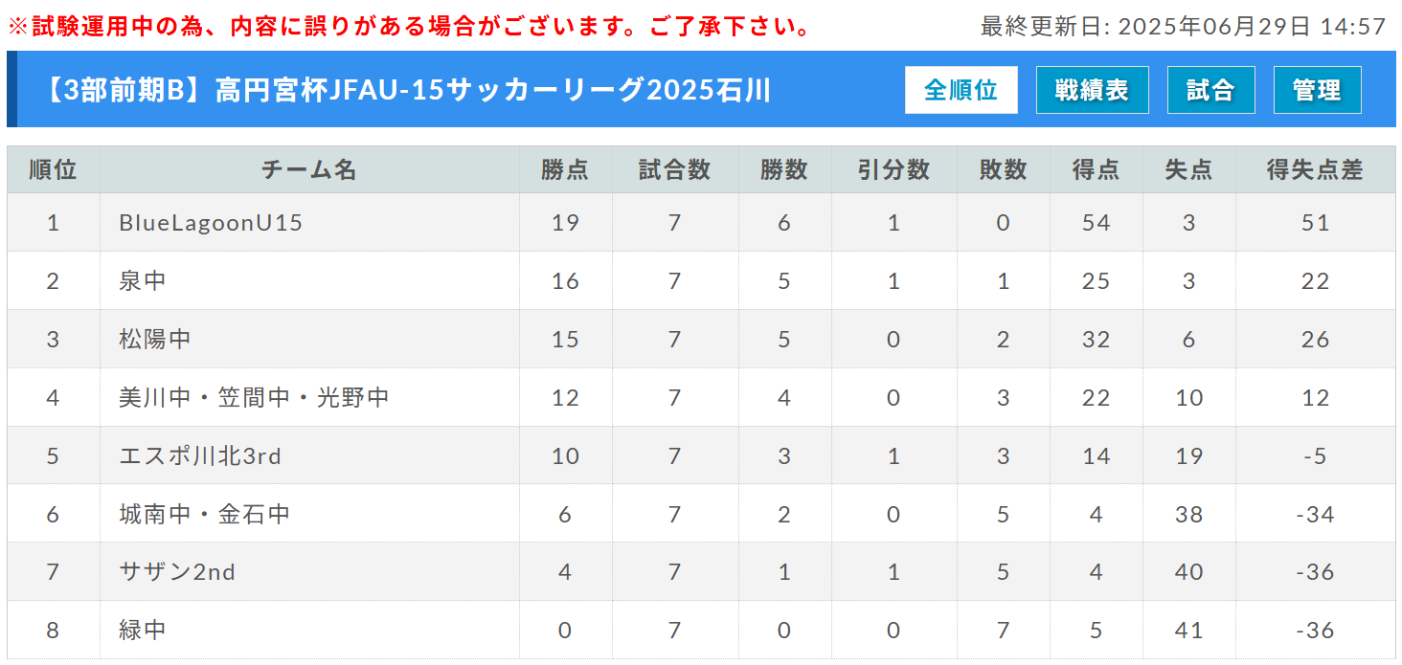The image size is (1402, 665).
Task: Open the 全順位 tab
Action: [961, 90]
